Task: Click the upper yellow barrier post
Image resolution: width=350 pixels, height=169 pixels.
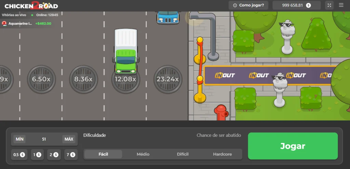Action: pyautogui.click(x=200, y=51)
